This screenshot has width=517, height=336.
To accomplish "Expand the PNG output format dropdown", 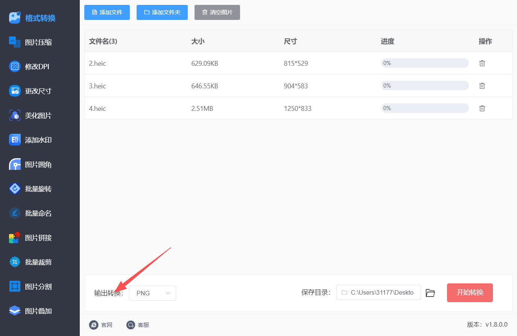I will pyautogui.click(x=152, y=293).
